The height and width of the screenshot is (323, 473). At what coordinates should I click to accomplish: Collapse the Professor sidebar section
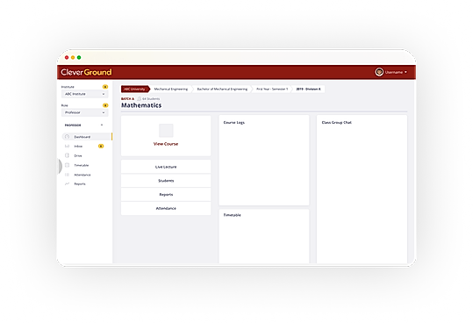(x=102, y=125)
